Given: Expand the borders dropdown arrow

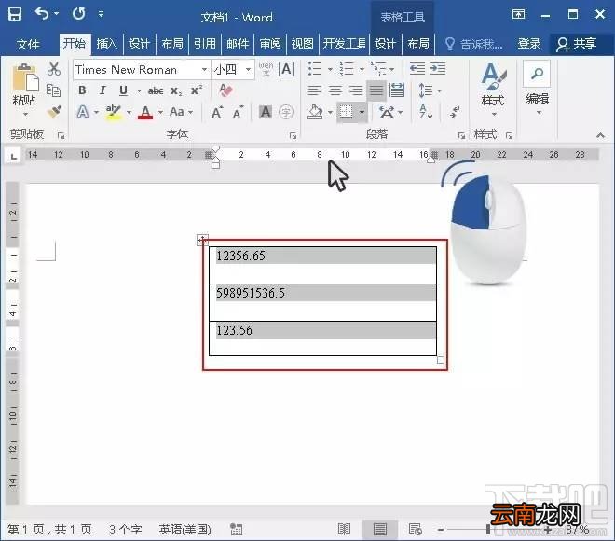Looking at the screenshot, I should [x=362, y=112].
